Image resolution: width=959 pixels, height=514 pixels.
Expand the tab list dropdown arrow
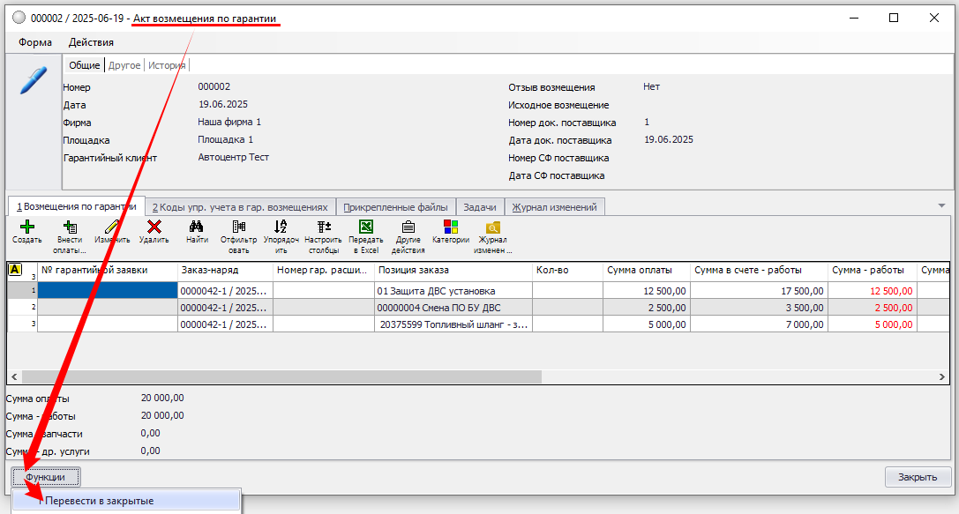click(942, 205)
